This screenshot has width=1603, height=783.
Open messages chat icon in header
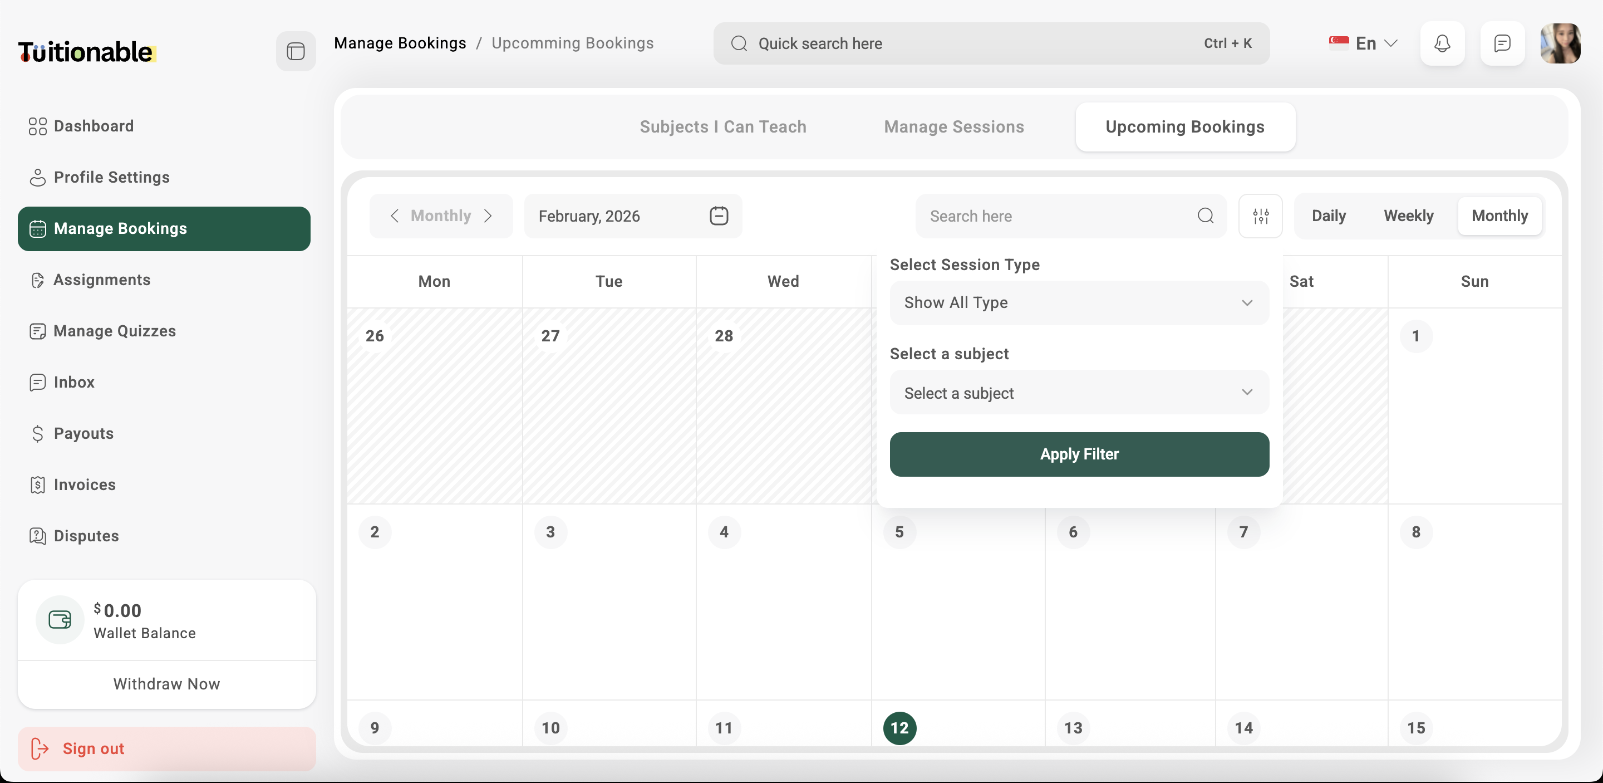coord(1502,43)
